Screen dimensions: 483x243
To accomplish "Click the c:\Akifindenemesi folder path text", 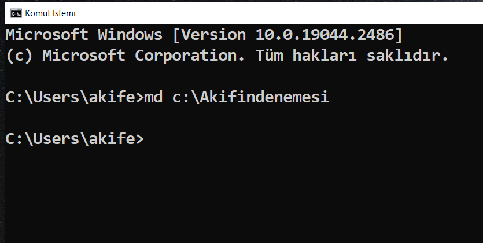I will click(250, 97).
